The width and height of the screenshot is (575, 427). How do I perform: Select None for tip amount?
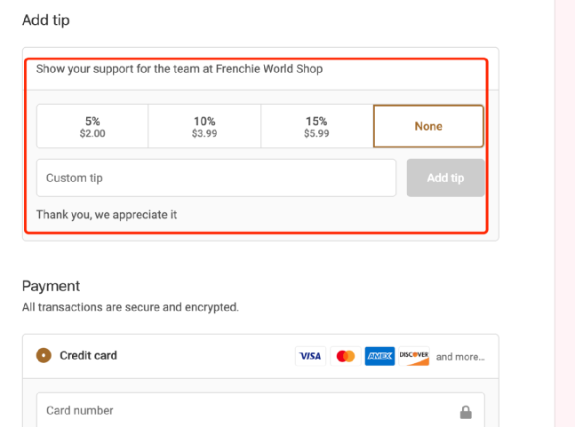(x=428, y=126)
